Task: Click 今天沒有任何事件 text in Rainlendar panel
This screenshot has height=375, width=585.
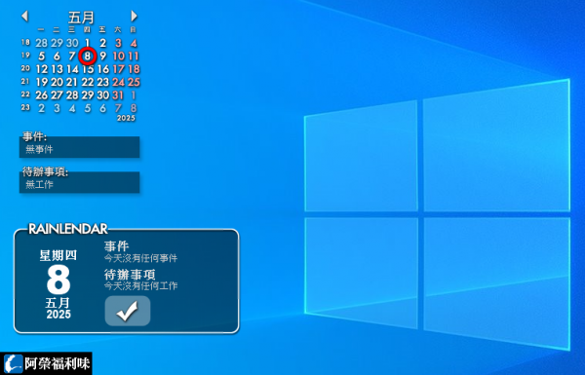Action: tap(140, 258)
